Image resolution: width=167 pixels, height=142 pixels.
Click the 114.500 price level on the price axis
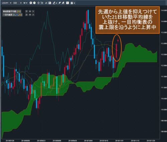pos(164,10)
